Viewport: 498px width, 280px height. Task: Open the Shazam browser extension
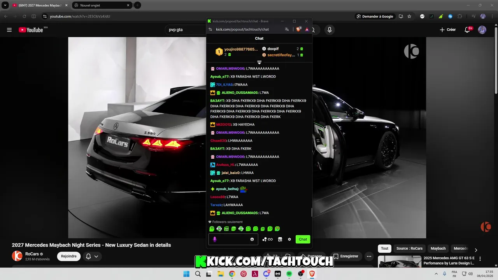coord(450,16)
